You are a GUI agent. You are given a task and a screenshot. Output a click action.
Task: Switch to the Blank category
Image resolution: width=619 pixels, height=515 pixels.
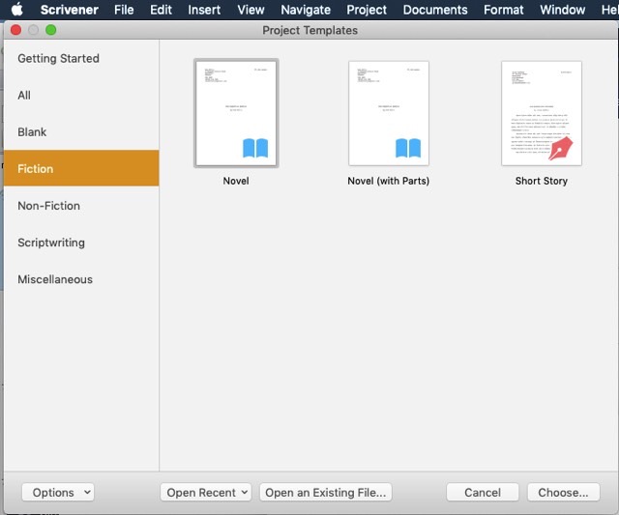81,131
